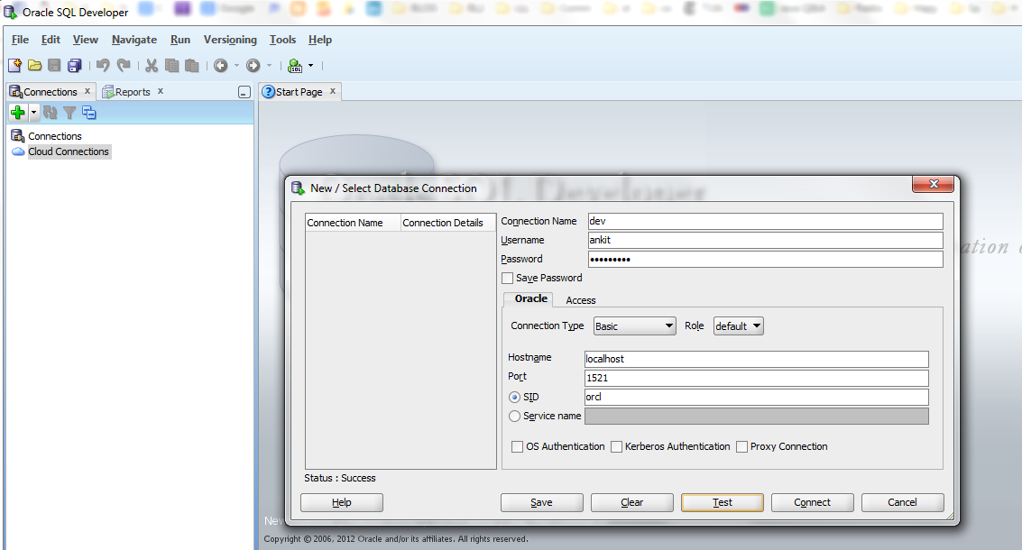Click the Password input field
The width and height of the screenshot is (1022, 550).
pyautogui.click(x=765, y=260)
